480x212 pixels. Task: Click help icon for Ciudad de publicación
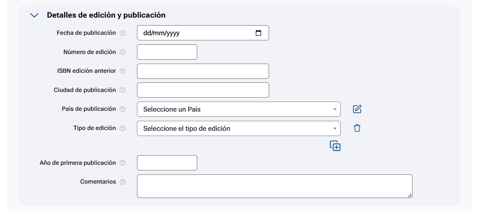123,90
